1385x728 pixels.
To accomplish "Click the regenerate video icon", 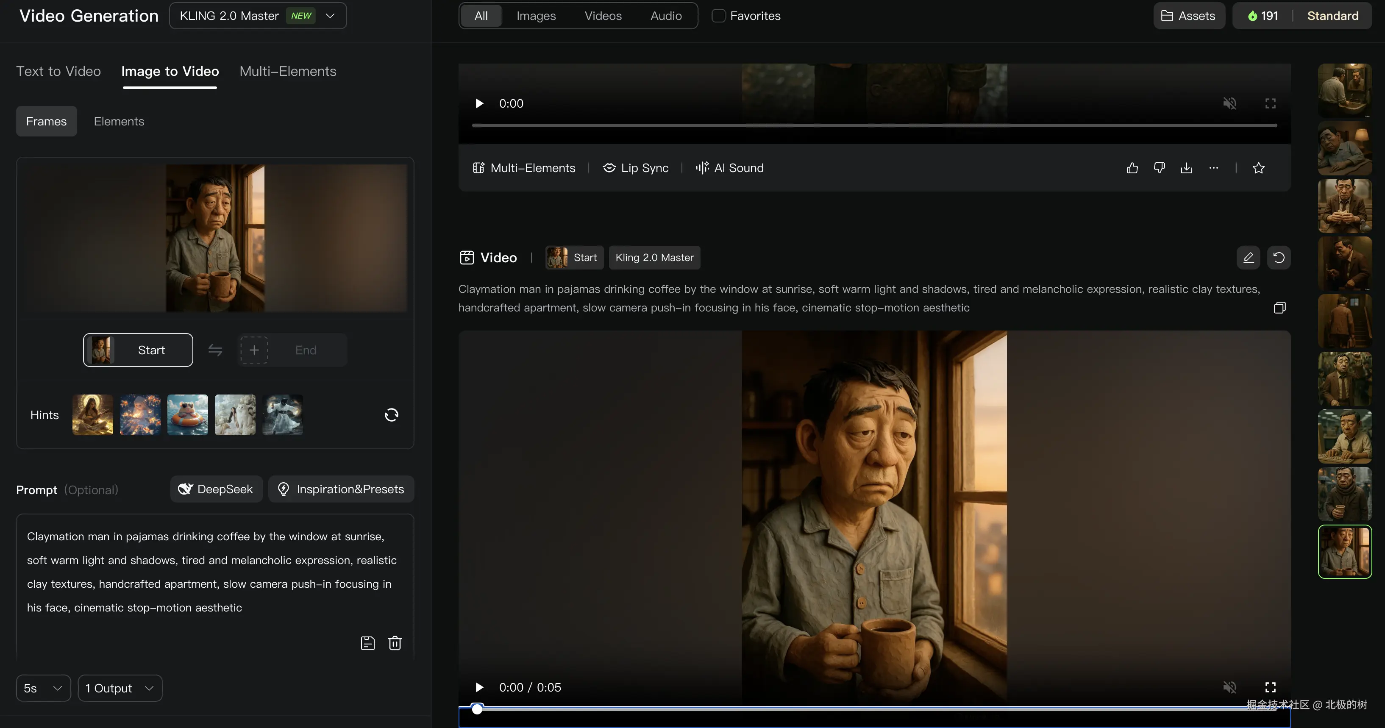I will [1279, 258].
